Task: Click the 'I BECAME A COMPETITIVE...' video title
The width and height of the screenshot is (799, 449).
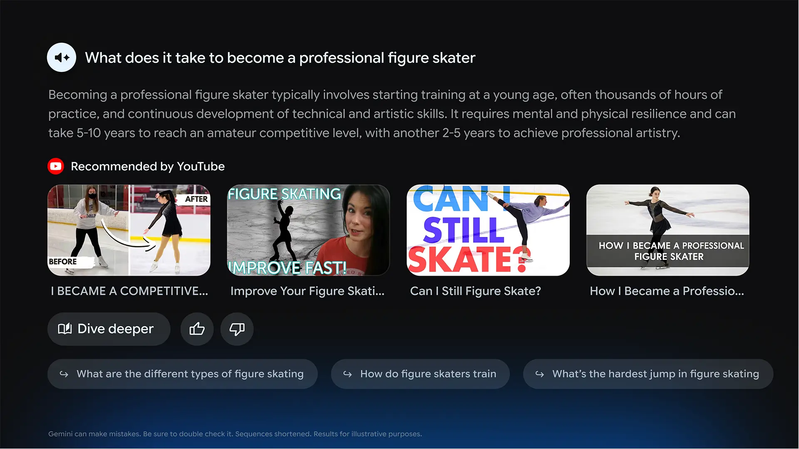Action: (x=129, y=291)
